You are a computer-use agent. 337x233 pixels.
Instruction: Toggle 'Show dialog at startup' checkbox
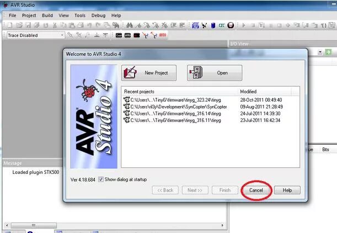[100, 179]
